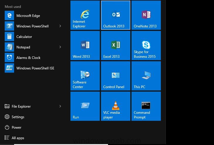
Task: Click the Microsoft Edge icon in Most used
Action: click(x=9, y=15)
